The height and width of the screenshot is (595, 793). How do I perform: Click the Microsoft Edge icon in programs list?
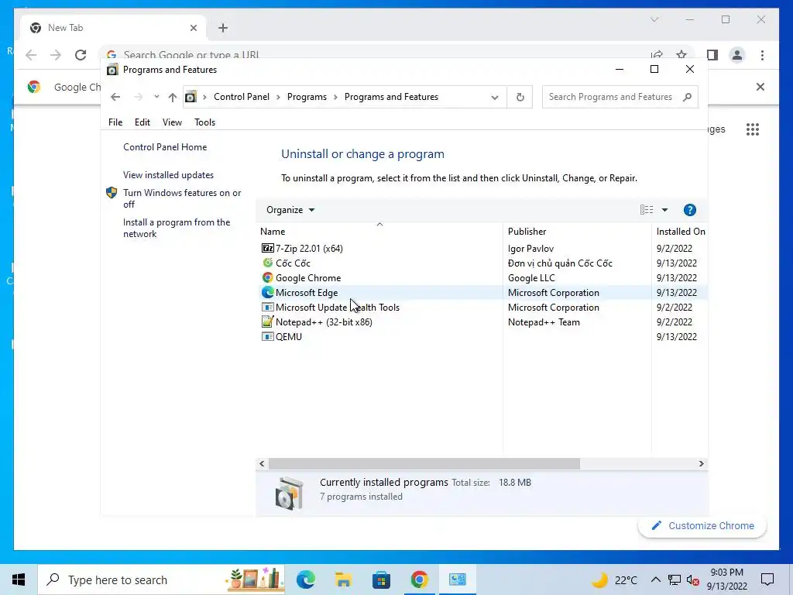pyautogui.click(x=267, y=292)
